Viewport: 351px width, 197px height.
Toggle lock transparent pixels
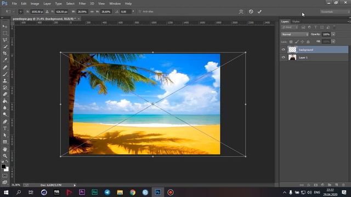point(291,42)
